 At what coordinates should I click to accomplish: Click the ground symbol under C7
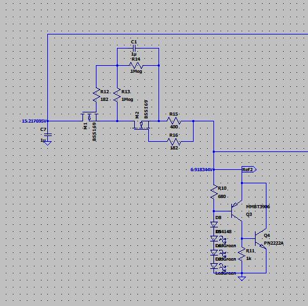tap(47, 143)
